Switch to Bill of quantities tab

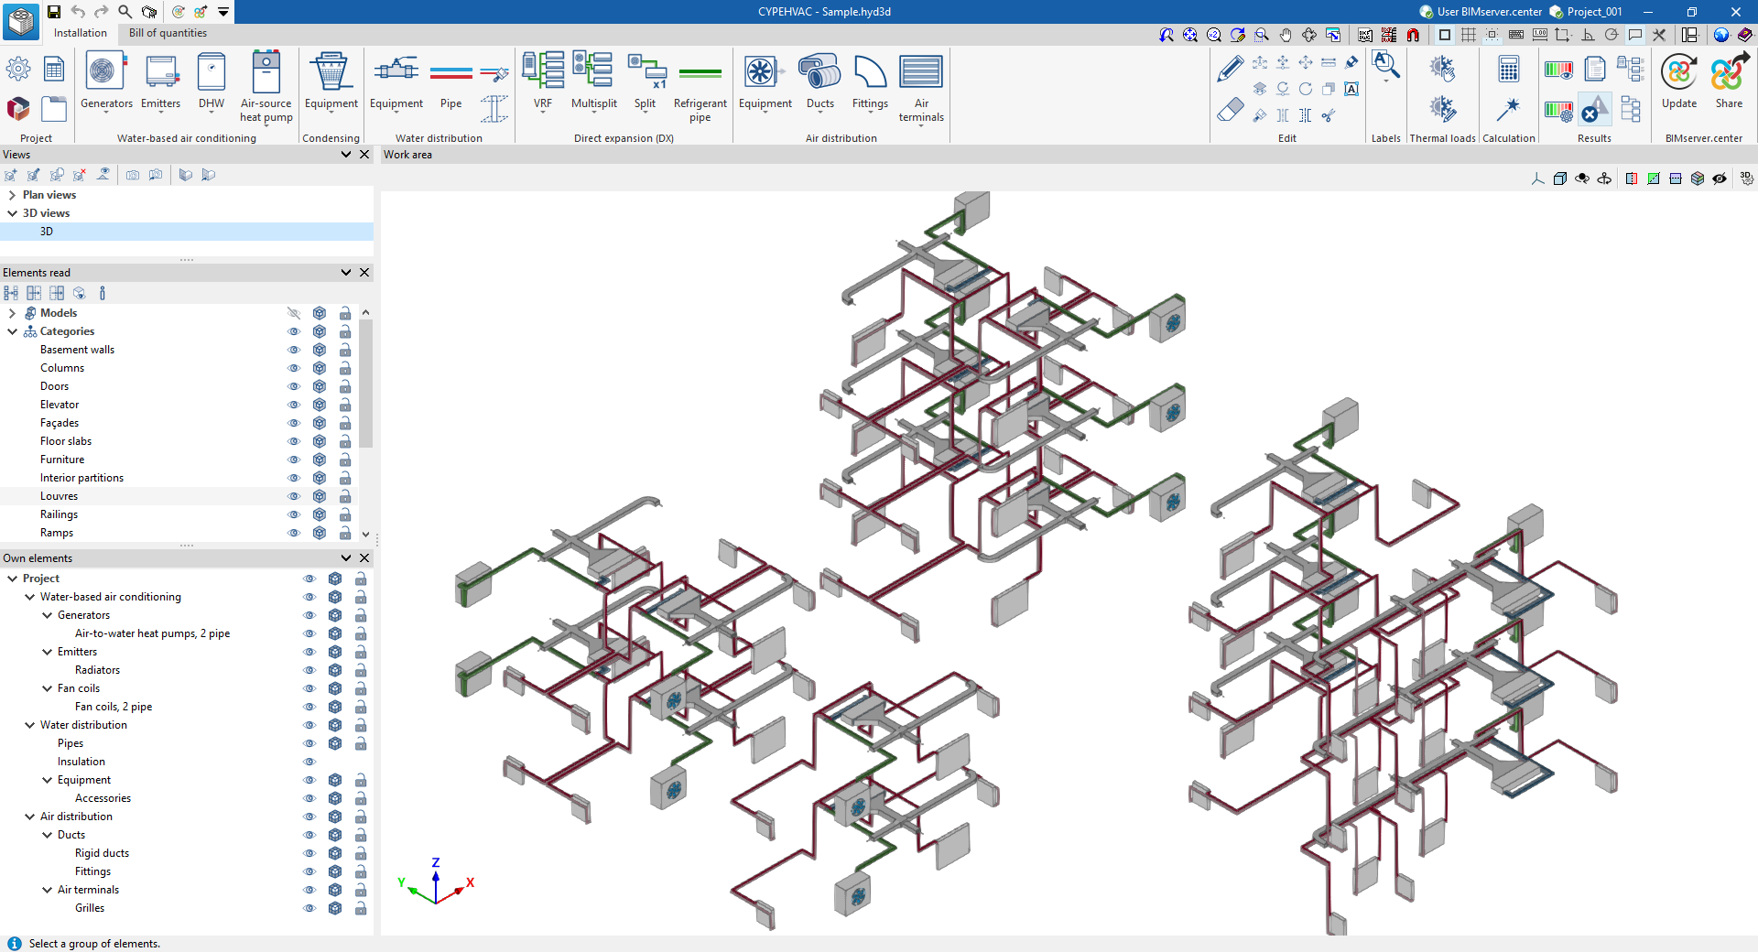(x=168, y=33)
